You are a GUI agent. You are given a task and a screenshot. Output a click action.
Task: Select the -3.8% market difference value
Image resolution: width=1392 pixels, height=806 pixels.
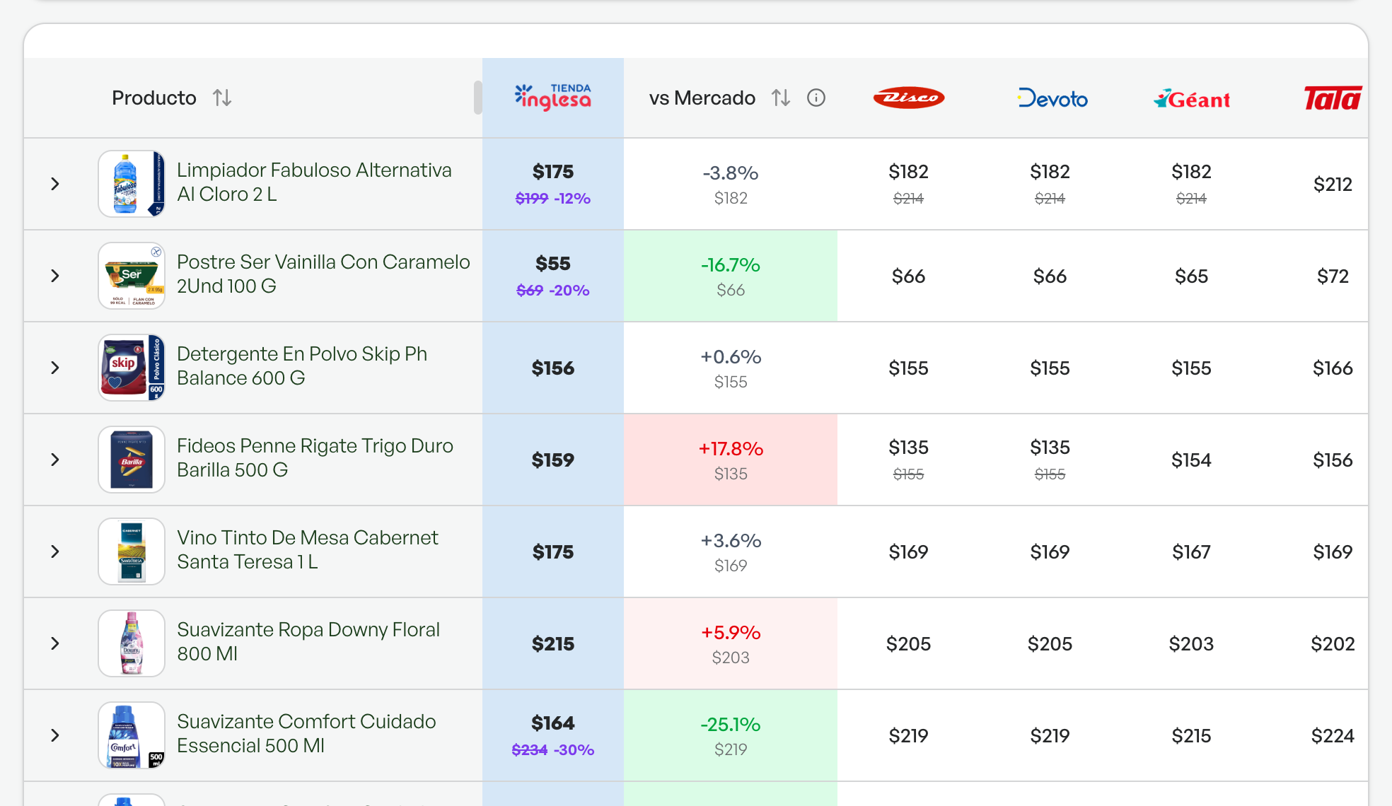click(x=731, y=173)
